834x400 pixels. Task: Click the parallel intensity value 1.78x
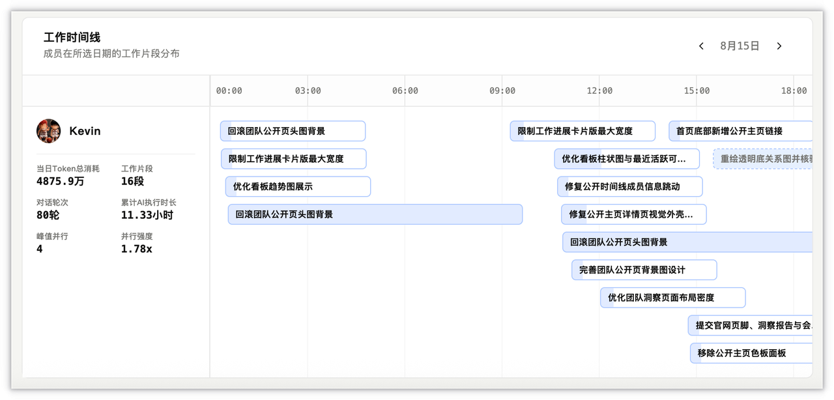[136, 249]
